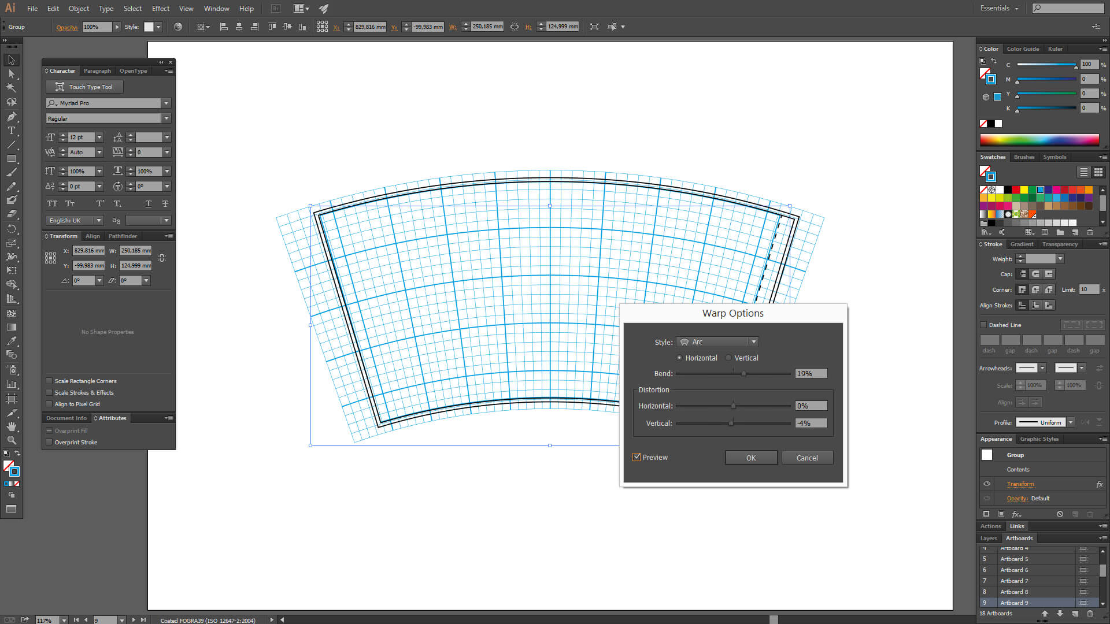The image size is (1110, 624).
Task: Click the Cancel button in Warp Options
Action: [806, 457]
